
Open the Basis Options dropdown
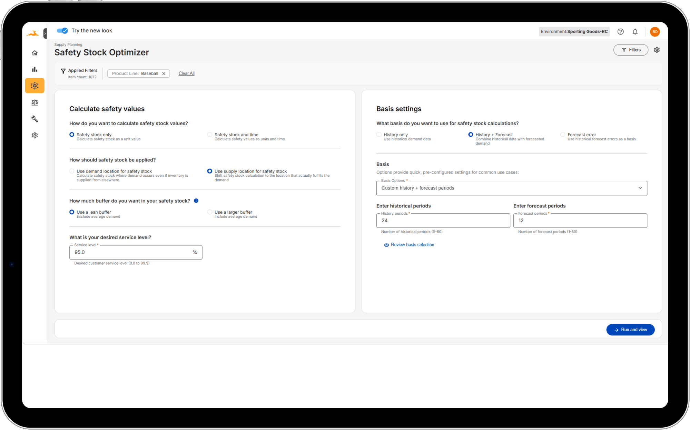(512, 188)
